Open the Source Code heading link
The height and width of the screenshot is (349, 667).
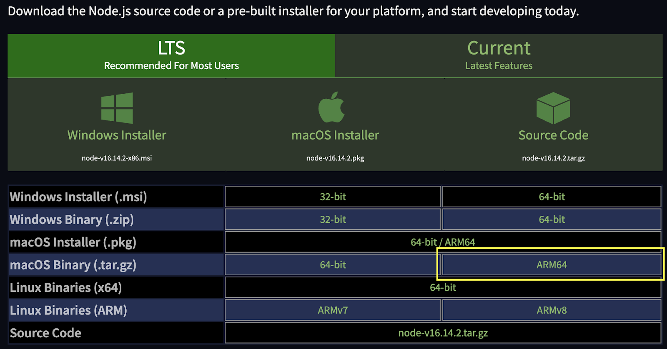click(x=553, y=135)
